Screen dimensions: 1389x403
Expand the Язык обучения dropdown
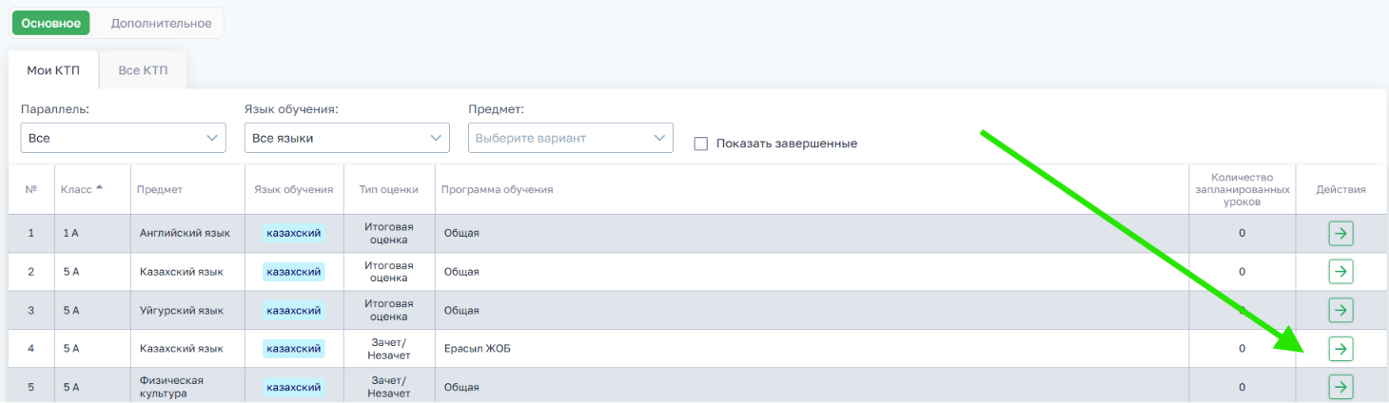coord(346,138)
